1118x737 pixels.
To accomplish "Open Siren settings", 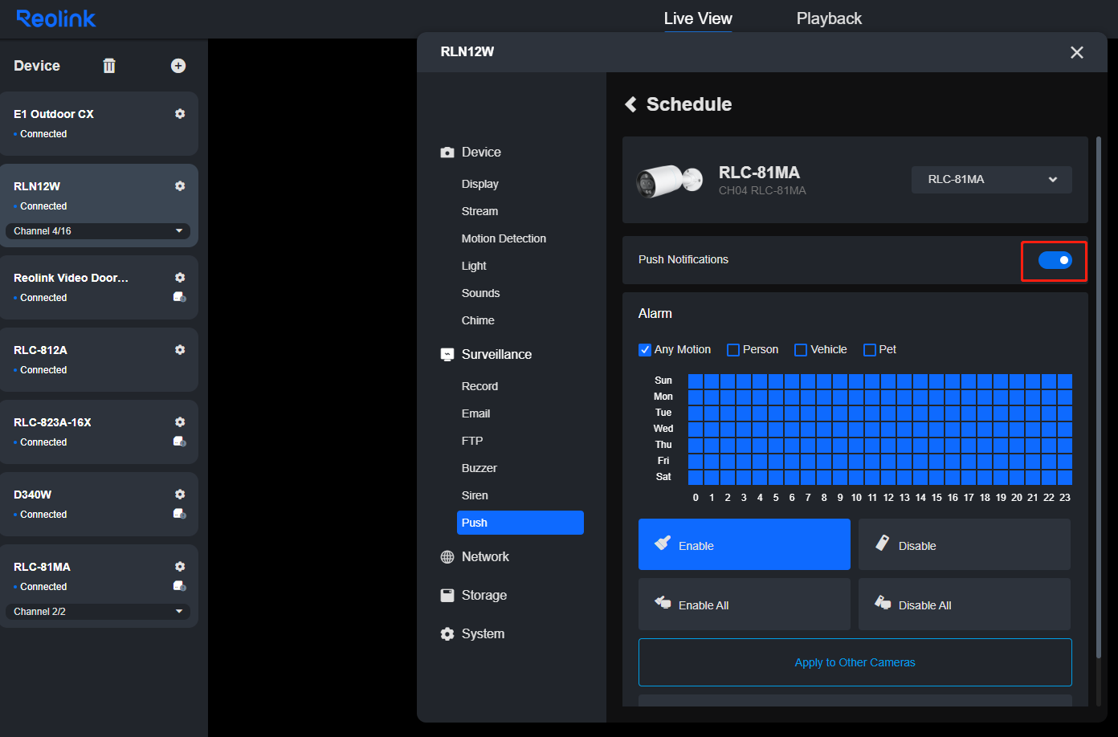I will 475,495.
